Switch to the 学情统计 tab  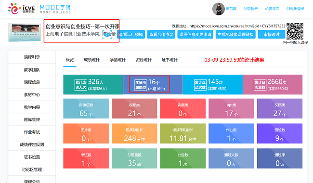[x=117, y=60]
